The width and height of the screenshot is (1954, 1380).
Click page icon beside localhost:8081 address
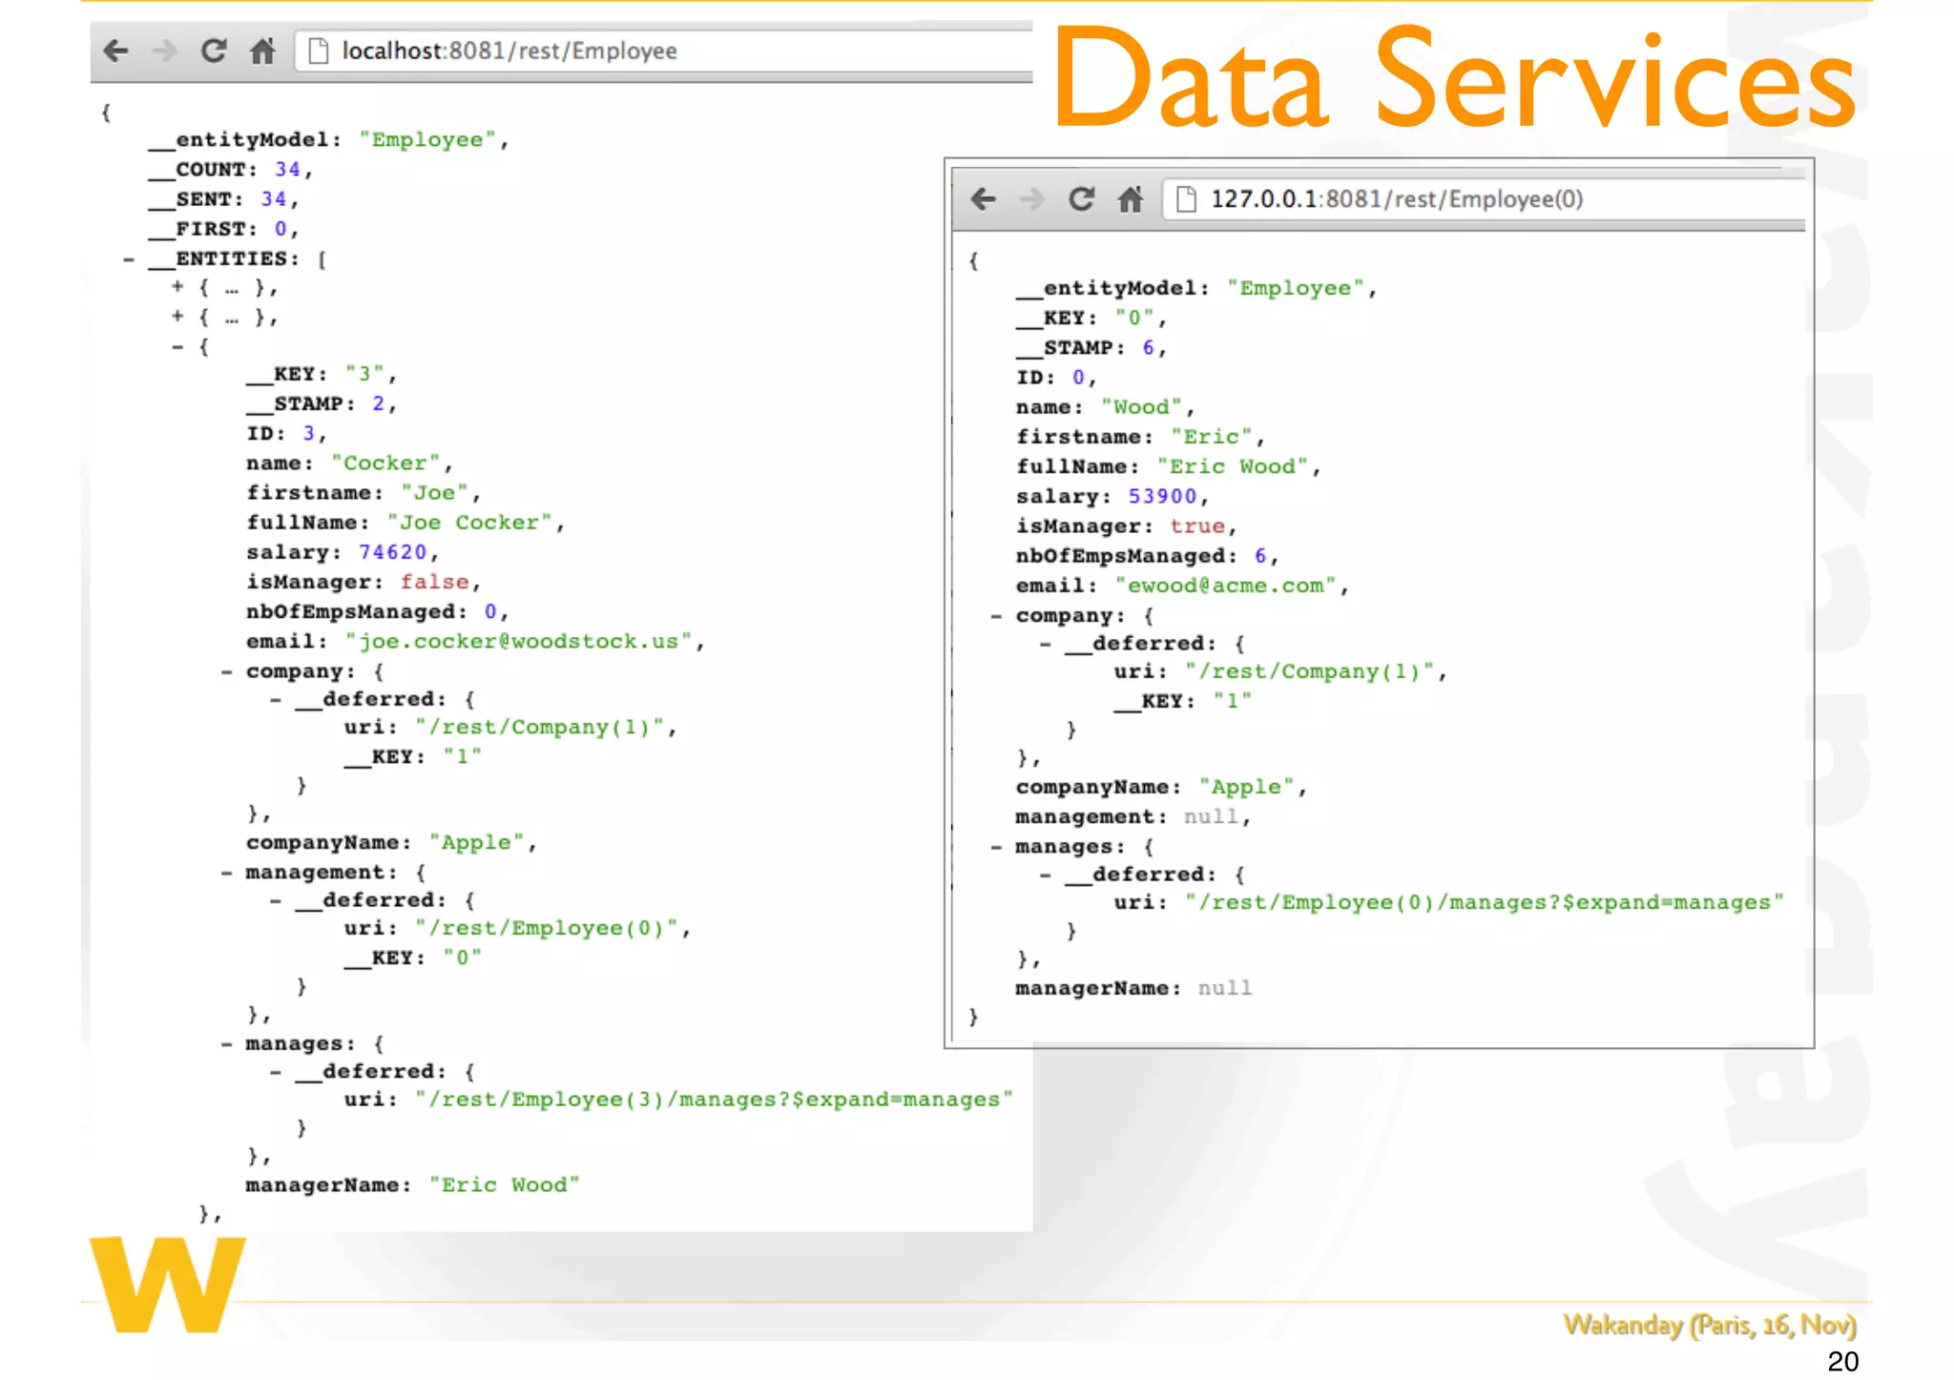318,51
